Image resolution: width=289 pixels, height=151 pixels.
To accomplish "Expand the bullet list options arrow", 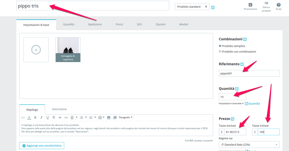I will (x=86, y=117).
